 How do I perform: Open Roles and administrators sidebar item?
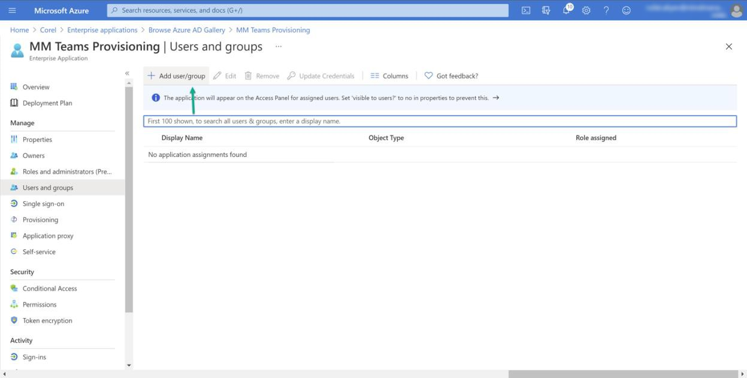62,171
